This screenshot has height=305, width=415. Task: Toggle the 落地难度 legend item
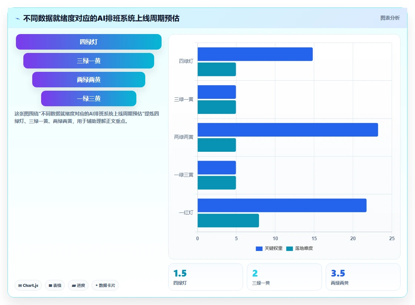tap(300, 248)
